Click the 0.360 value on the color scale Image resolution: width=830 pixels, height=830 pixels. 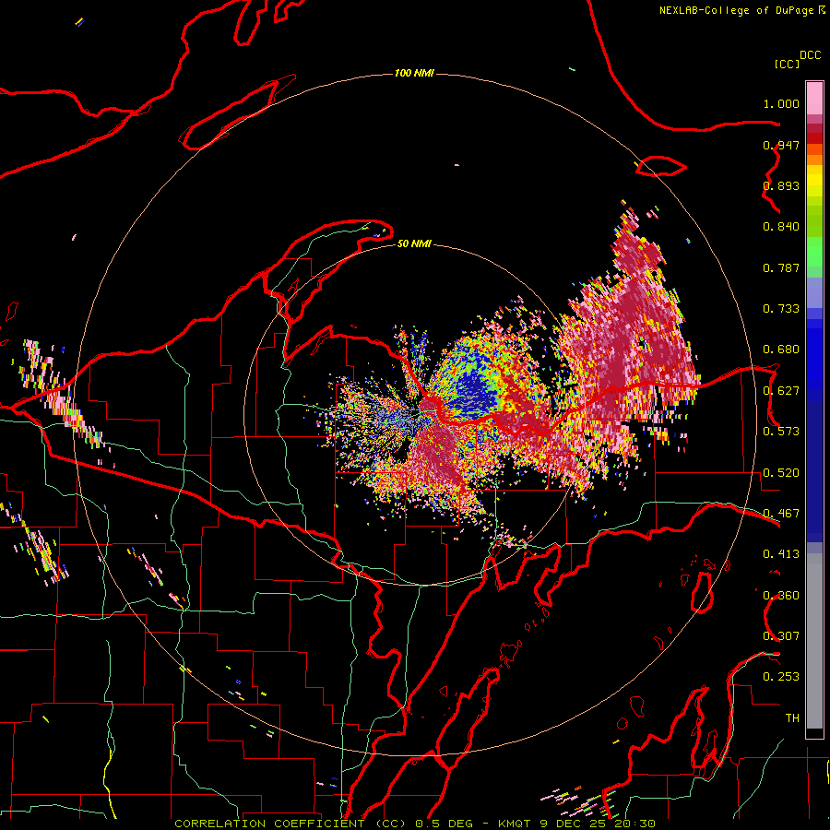tap(781, 596)
